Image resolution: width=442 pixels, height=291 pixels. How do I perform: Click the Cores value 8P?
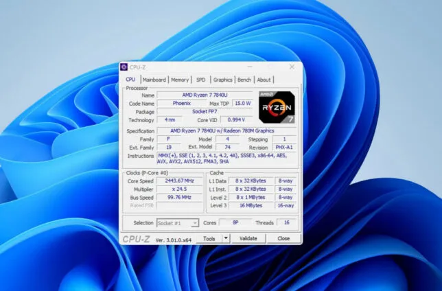pyautogui.click(x=235, y=223)
